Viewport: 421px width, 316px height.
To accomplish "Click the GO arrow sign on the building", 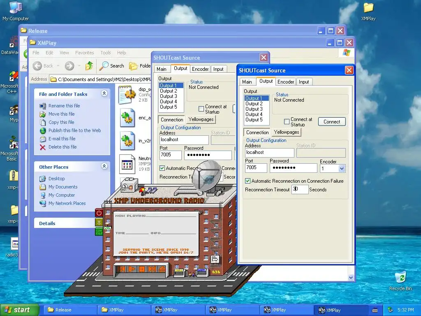I will pyautogui.click(x=215, y=259).
